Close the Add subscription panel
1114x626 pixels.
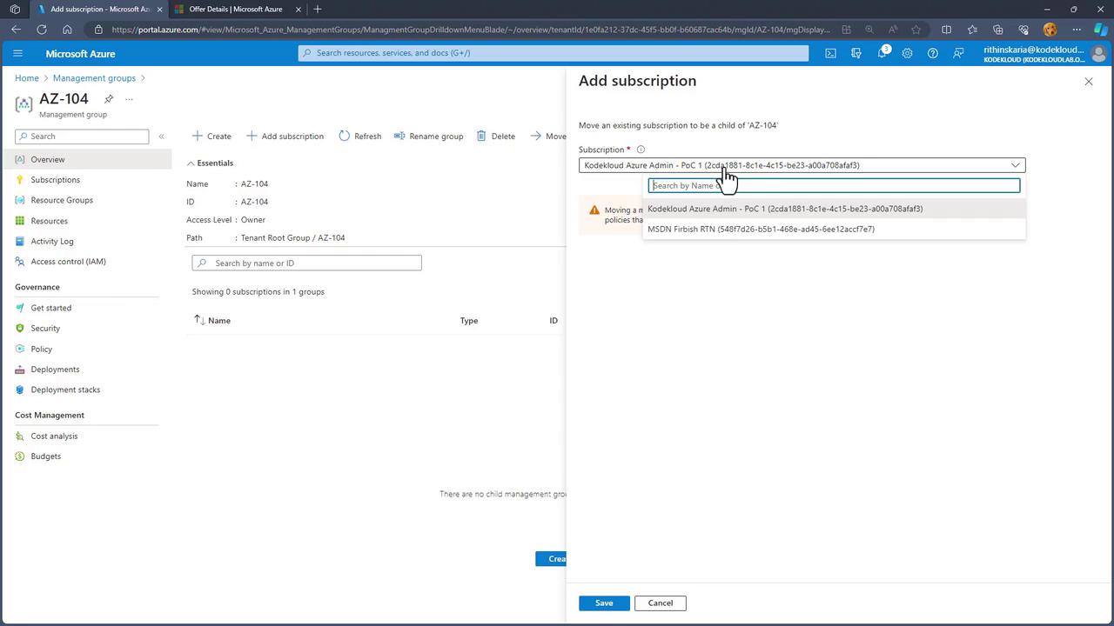1089,82
